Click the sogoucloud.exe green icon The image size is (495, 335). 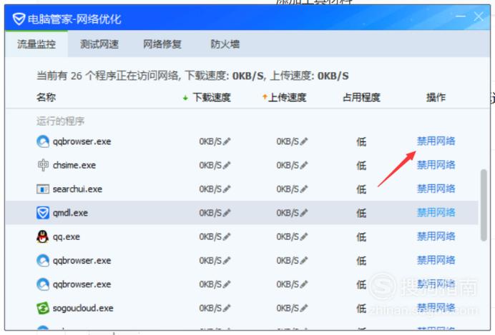(43, 308)
